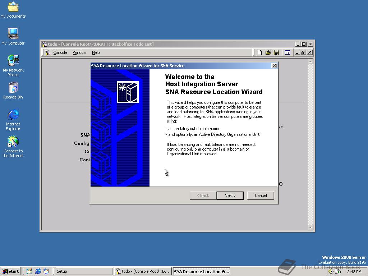Screen dimensions: 368x276
Task: Click the MMC console icon beside Console menu
Action: pyautogui.click(x=48, y=52)
